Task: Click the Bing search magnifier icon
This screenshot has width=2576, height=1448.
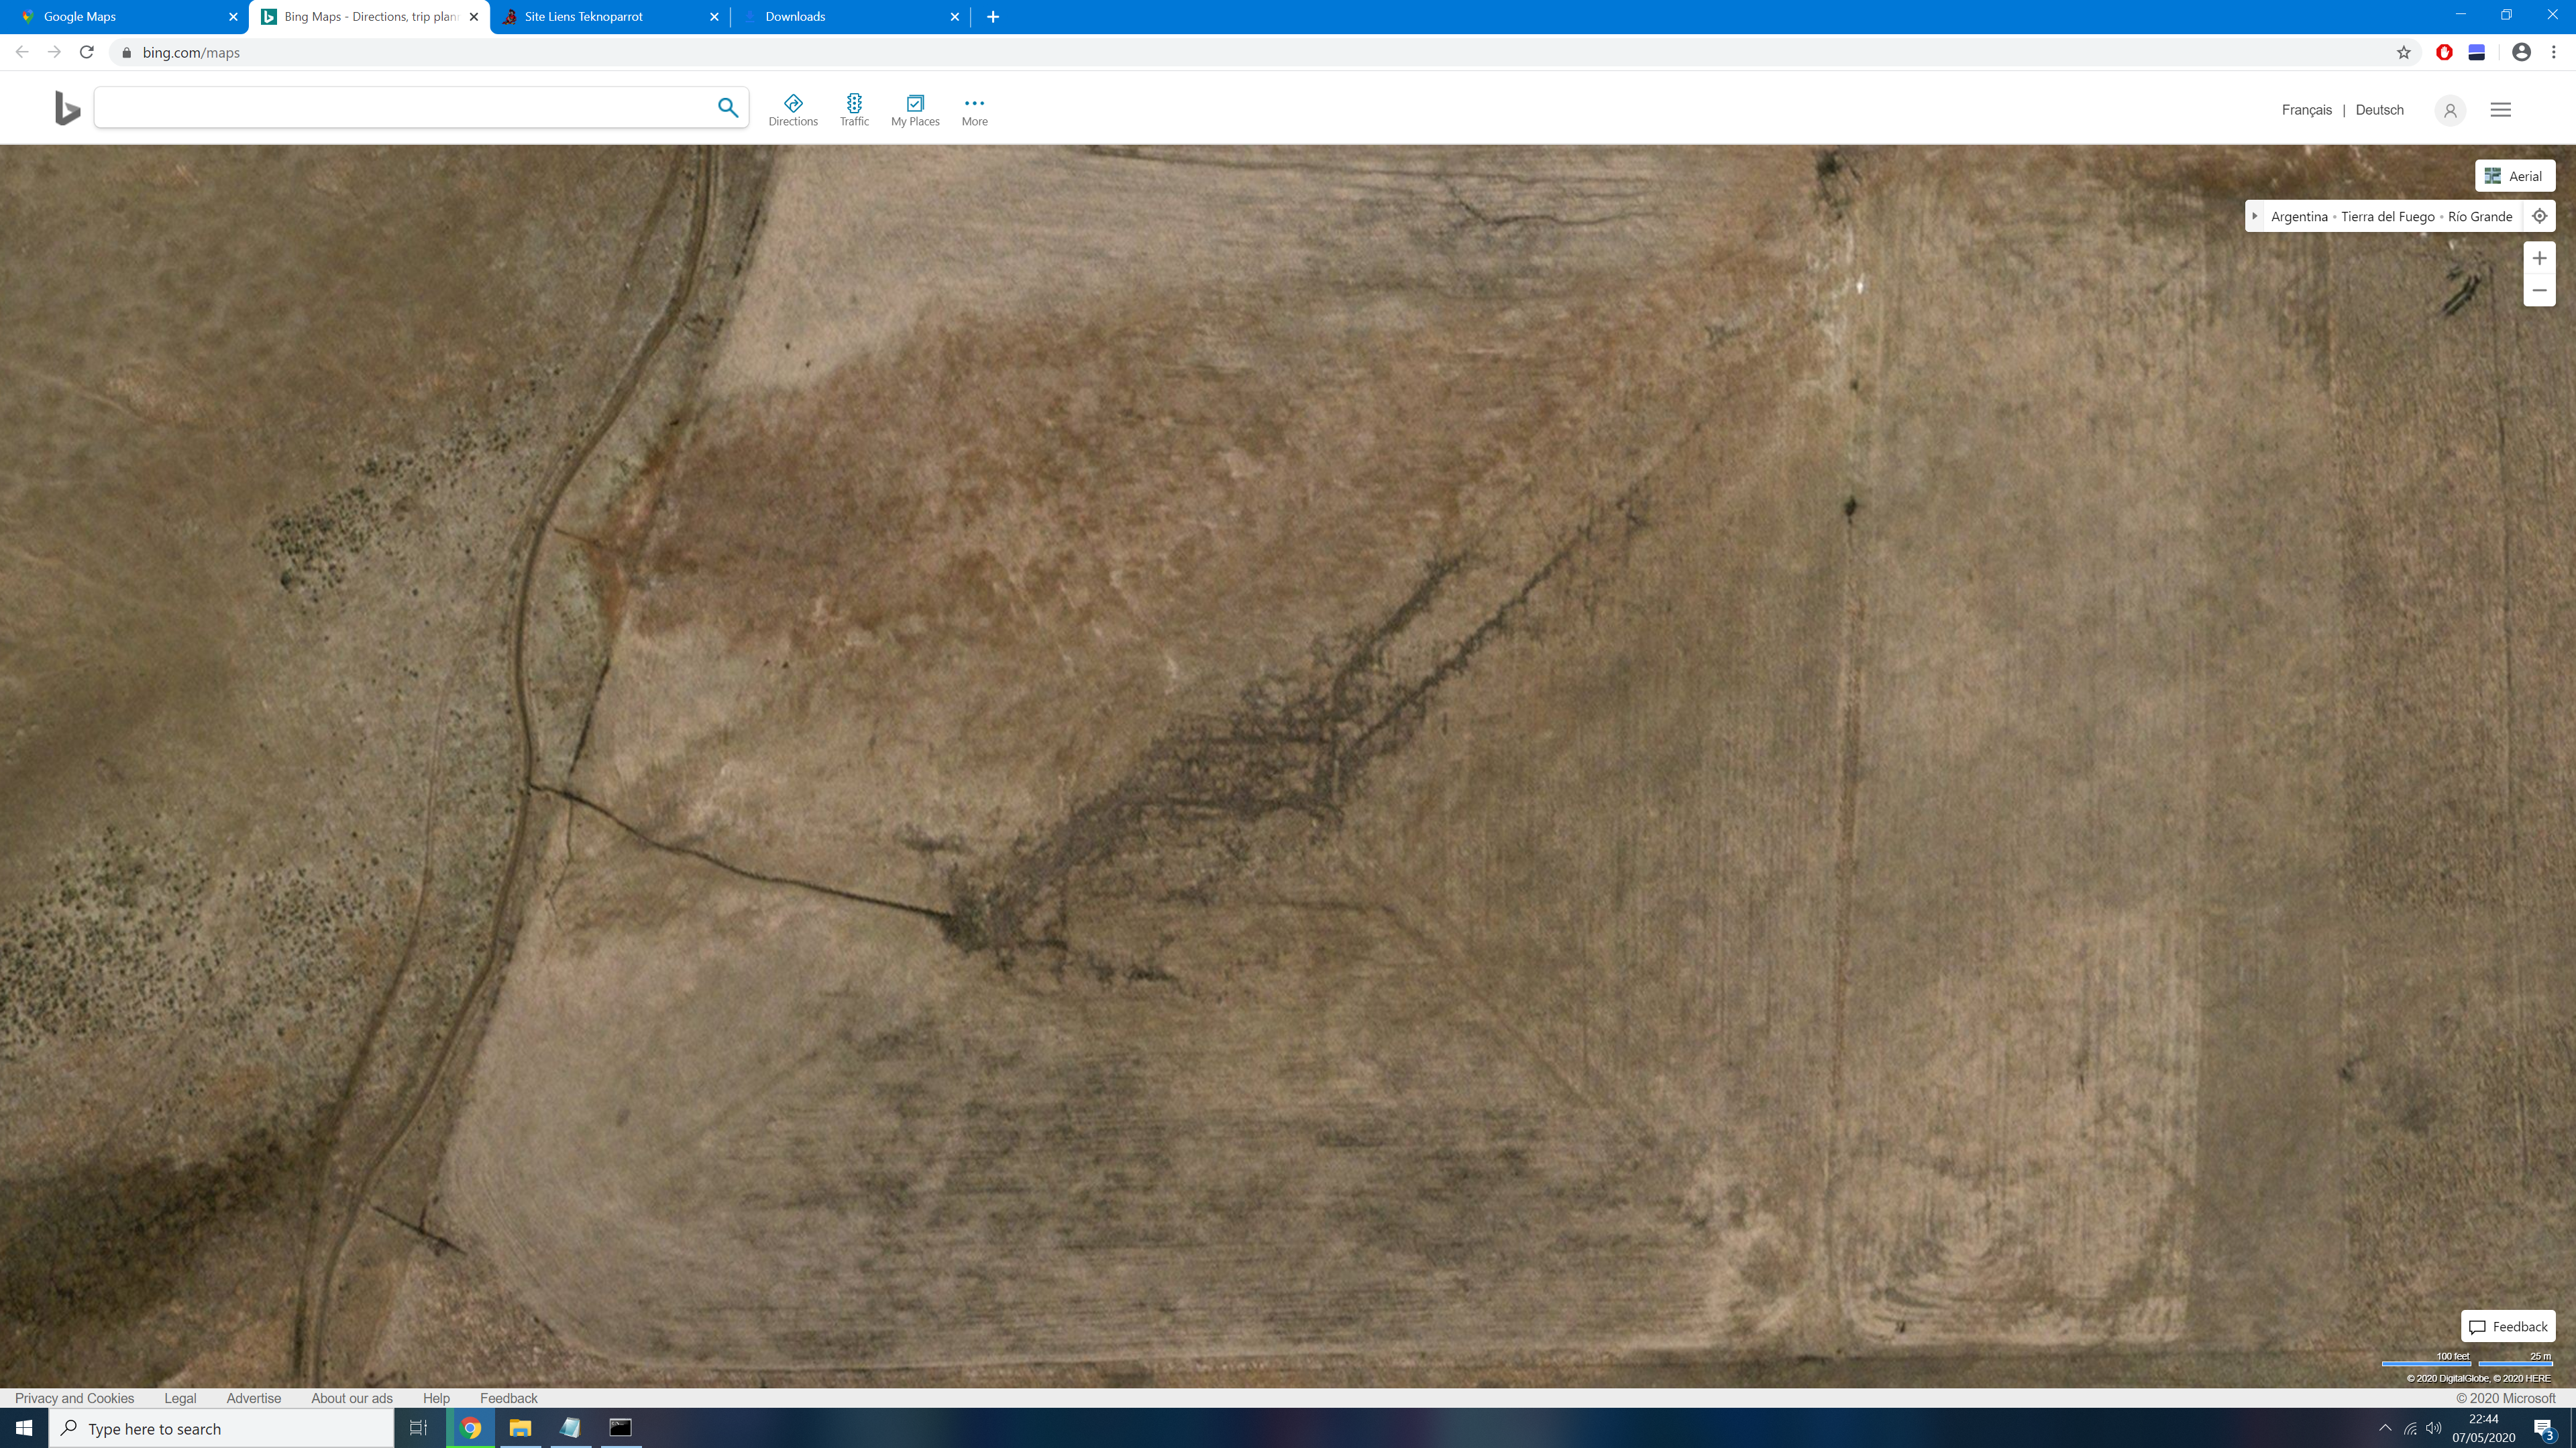Action: (728, 108)
